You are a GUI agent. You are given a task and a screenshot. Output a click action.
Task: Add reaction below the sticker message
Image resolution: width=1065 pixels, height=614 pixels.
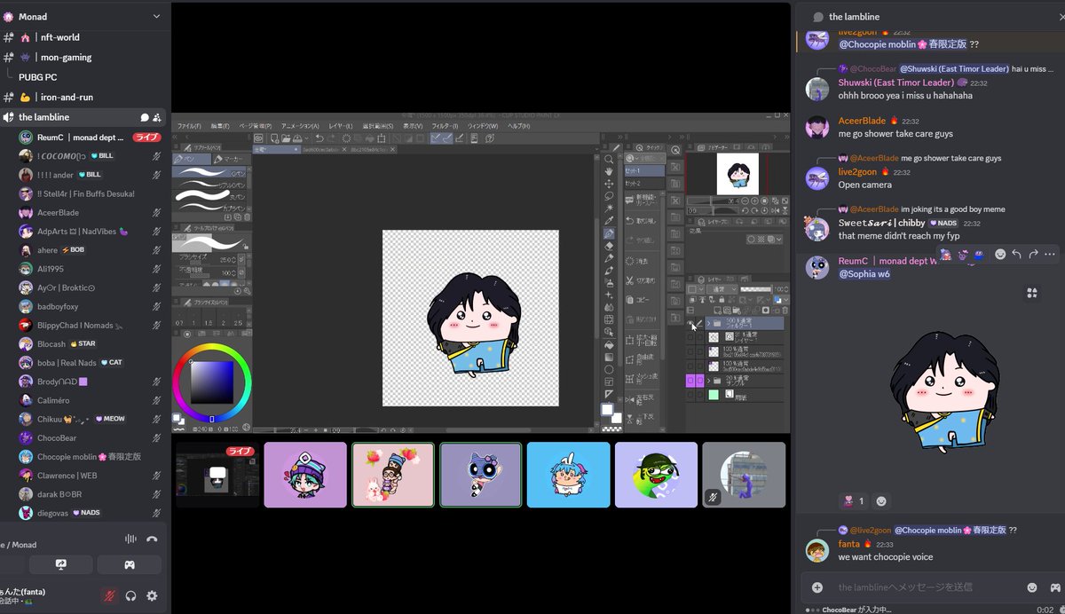pyautogui.click(x=881, y=500)
